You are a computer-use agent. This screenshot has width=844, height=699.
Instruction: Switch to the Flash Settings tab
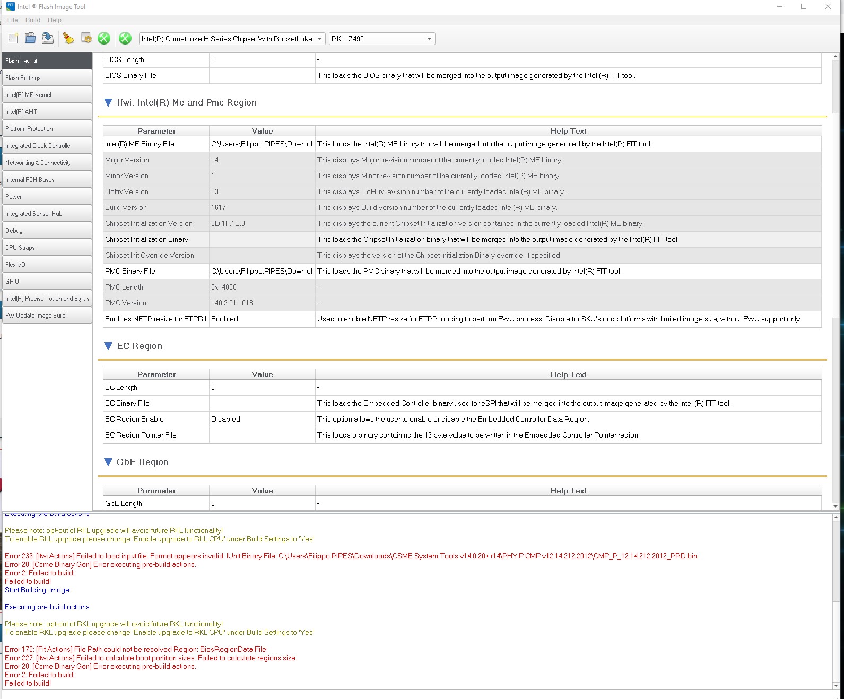(47, 78)
